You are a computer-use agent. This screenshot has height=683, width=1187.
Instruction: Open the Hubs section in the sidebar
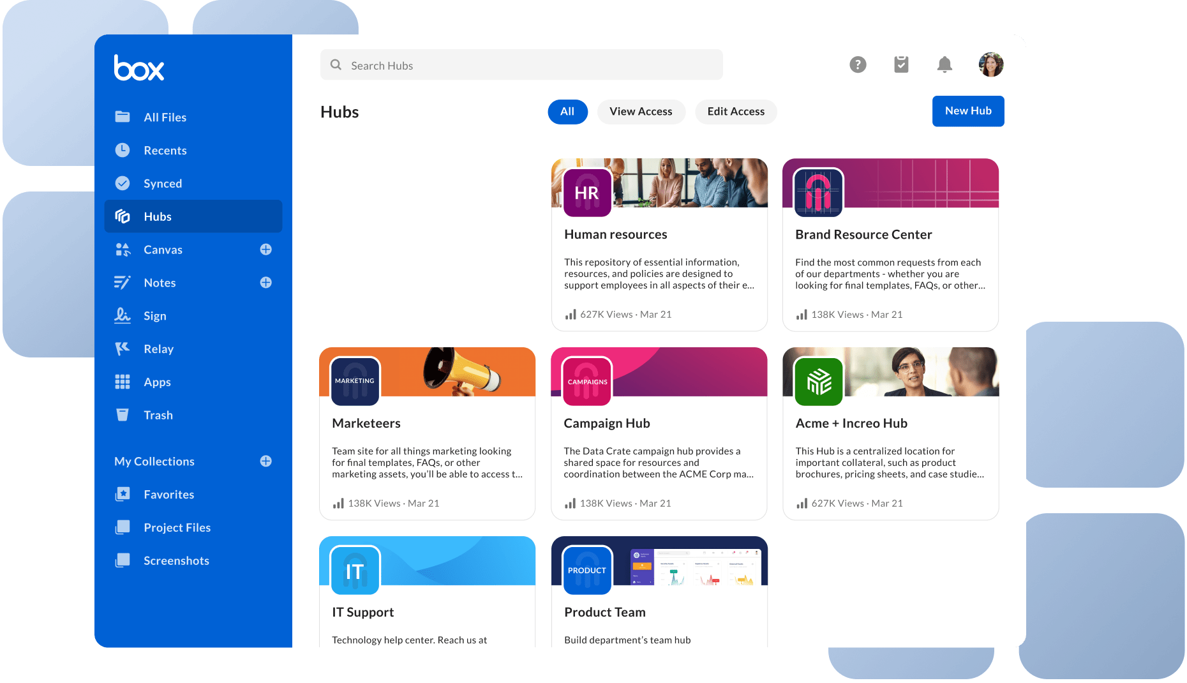(x=157, y=216)
